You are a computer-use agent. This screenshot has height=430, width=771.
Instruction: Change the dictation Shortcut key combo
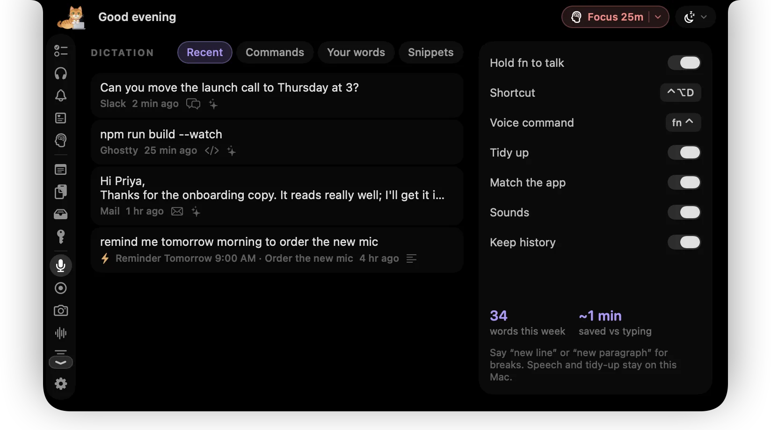coord(681,93)
